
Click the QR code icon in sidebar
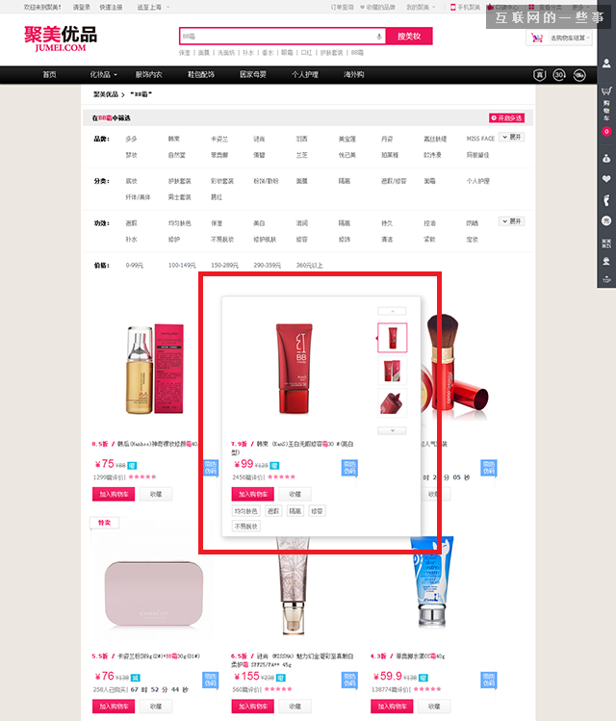(x=606, y=243)
